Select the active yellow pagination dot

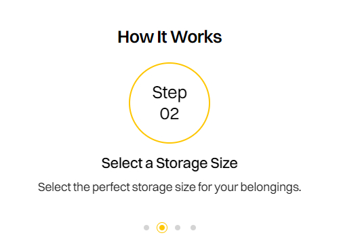pos(162,228)
